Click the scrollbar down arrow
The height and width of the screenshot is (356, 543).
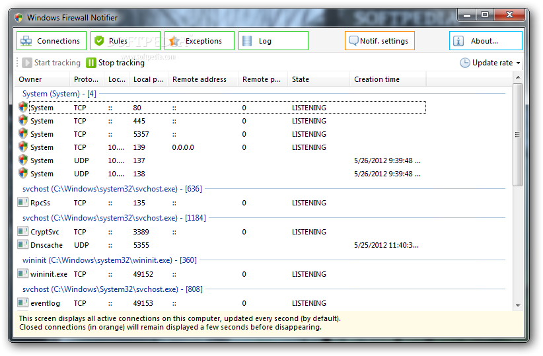coord(518,305)
